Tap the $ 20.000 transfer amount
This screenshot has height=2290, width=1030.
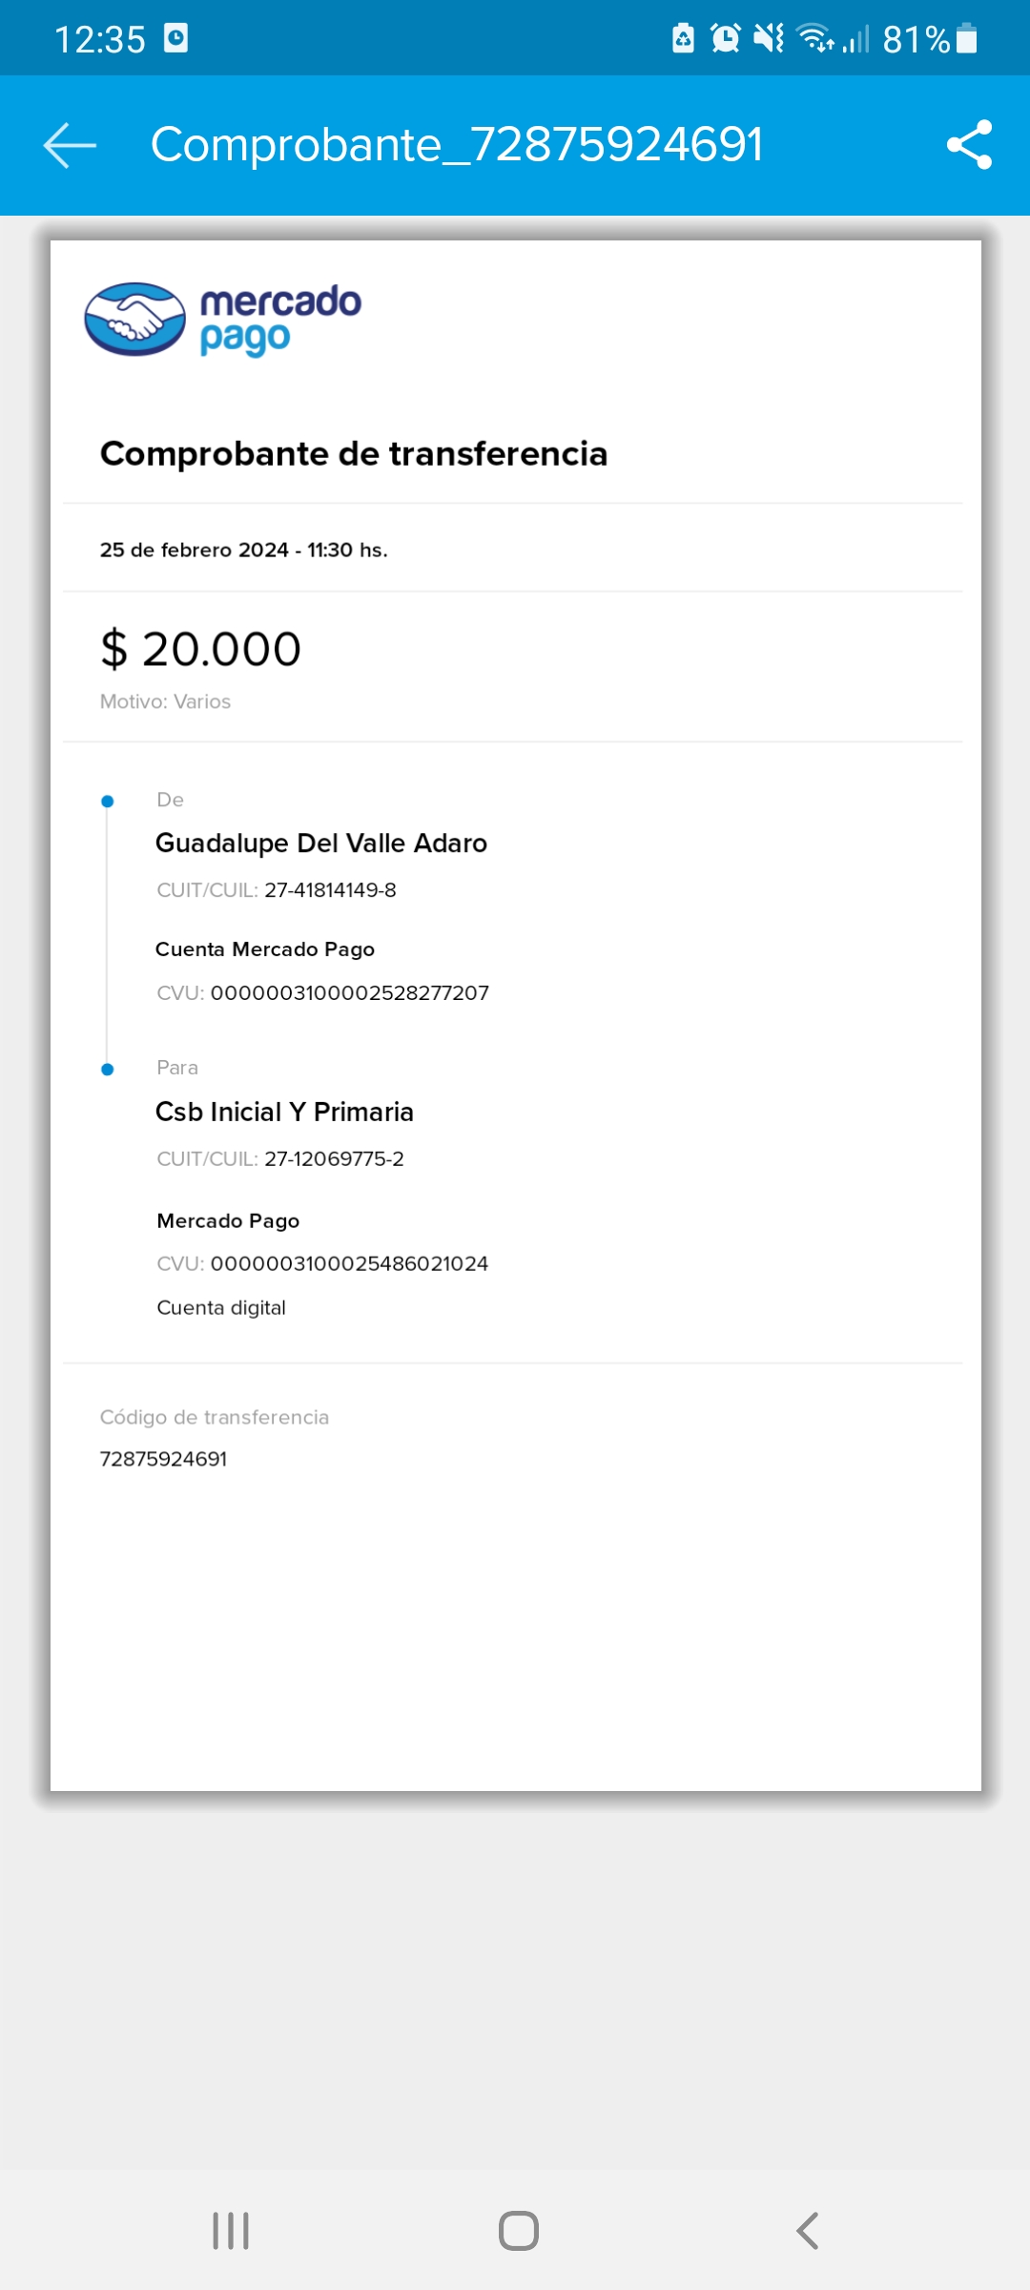point(201,650)
